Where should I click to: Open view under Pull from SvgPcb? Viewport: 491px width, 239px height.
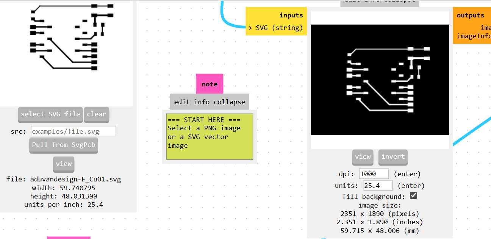pyautogui.click(x=64, y=164)
